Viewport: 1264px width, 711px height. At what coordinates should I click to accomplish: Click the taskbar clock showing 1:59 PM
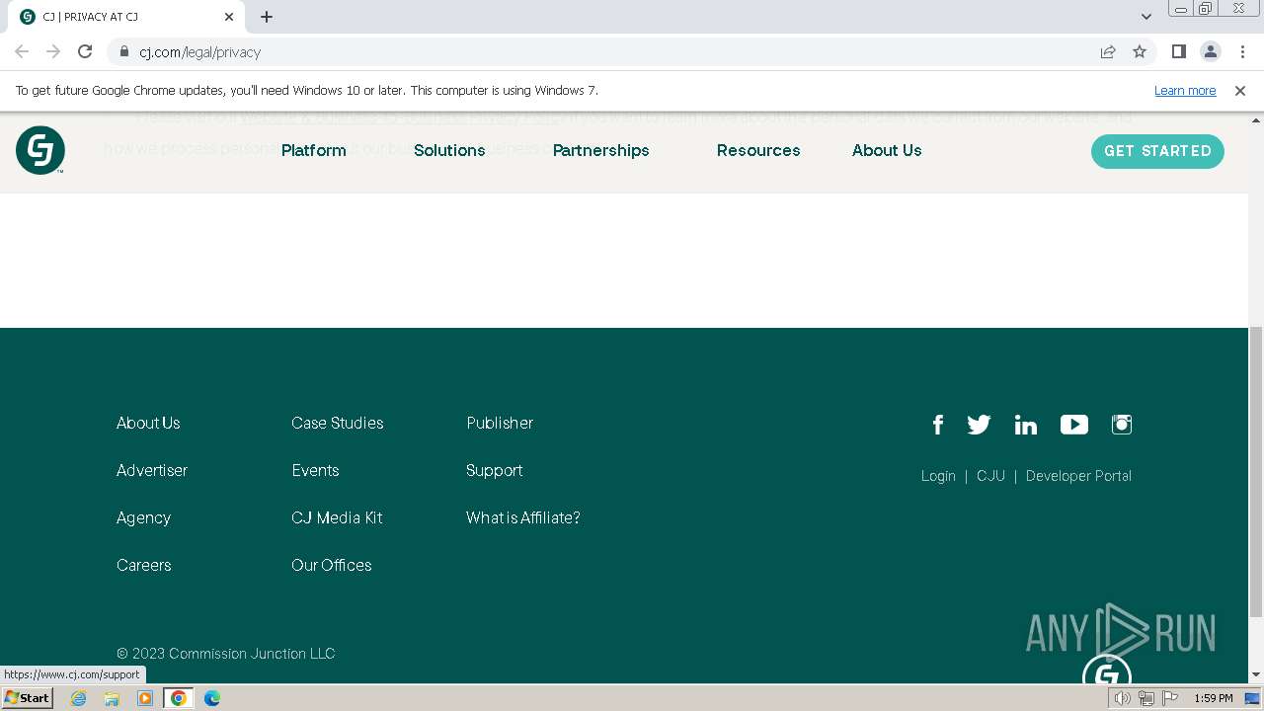pos(1214,698)
